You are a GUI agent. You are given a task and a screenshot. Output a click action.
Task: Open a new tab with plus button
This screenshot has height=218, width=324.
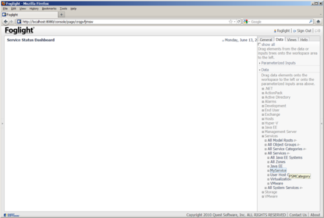tap(61, 15)
